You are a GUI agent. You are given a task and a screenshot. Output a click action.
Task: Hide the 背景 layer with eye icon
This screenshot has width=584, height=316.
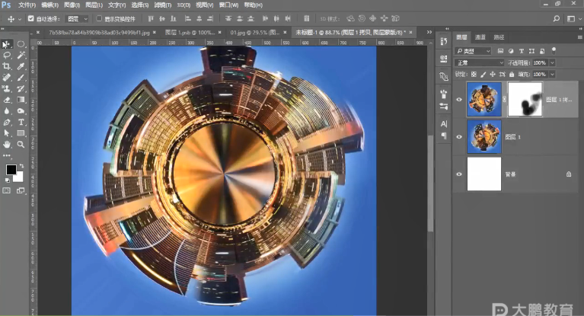pyautogui.click(x=458, y=174)
